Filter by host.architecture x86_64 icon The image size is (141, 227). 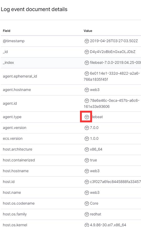(x=87, y=149)
